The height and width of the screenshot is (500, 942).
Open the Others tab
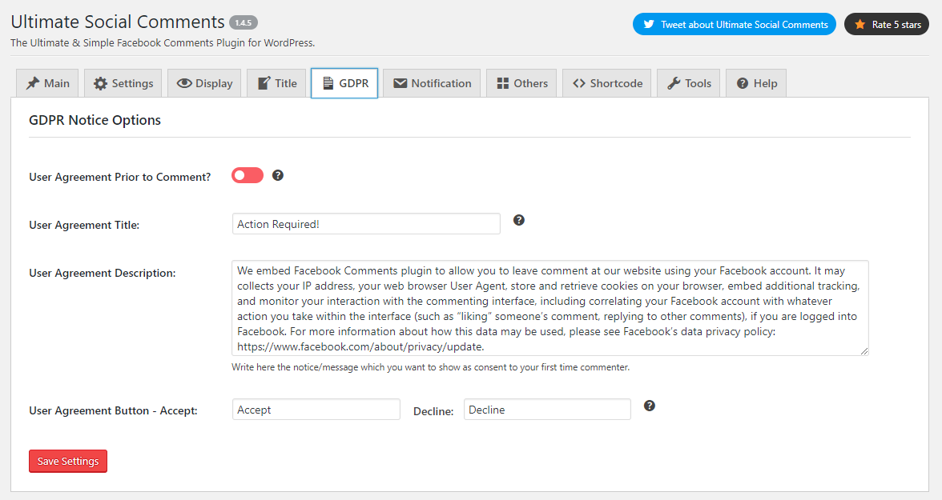click(x=521, y=83)
